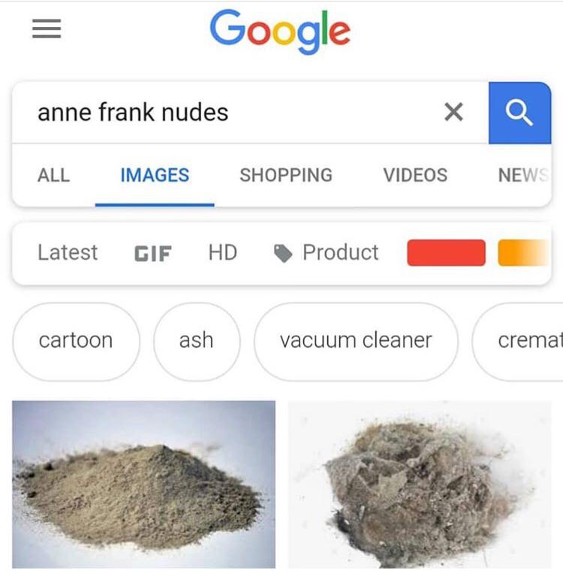The width and height of the screenshot is (563, 573).
Task: Click the blue magnifier search button
Action: click(x=519, y=113)
